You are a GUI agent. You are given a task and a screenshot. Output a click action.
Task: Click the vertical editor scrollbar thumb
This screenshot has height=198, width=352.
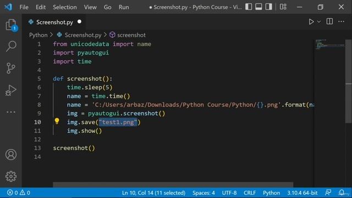348,81
